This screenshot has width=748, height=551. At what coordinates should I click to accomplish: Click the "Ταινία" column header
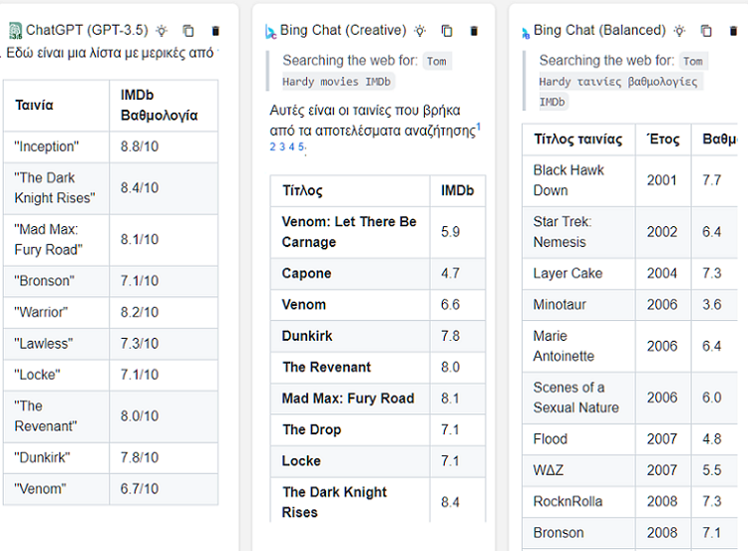(56, 106)
